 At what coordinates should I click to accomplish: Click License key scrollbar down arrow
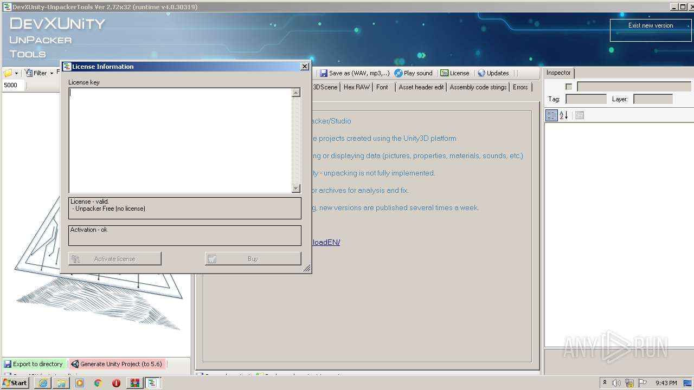tap(296, 188)
